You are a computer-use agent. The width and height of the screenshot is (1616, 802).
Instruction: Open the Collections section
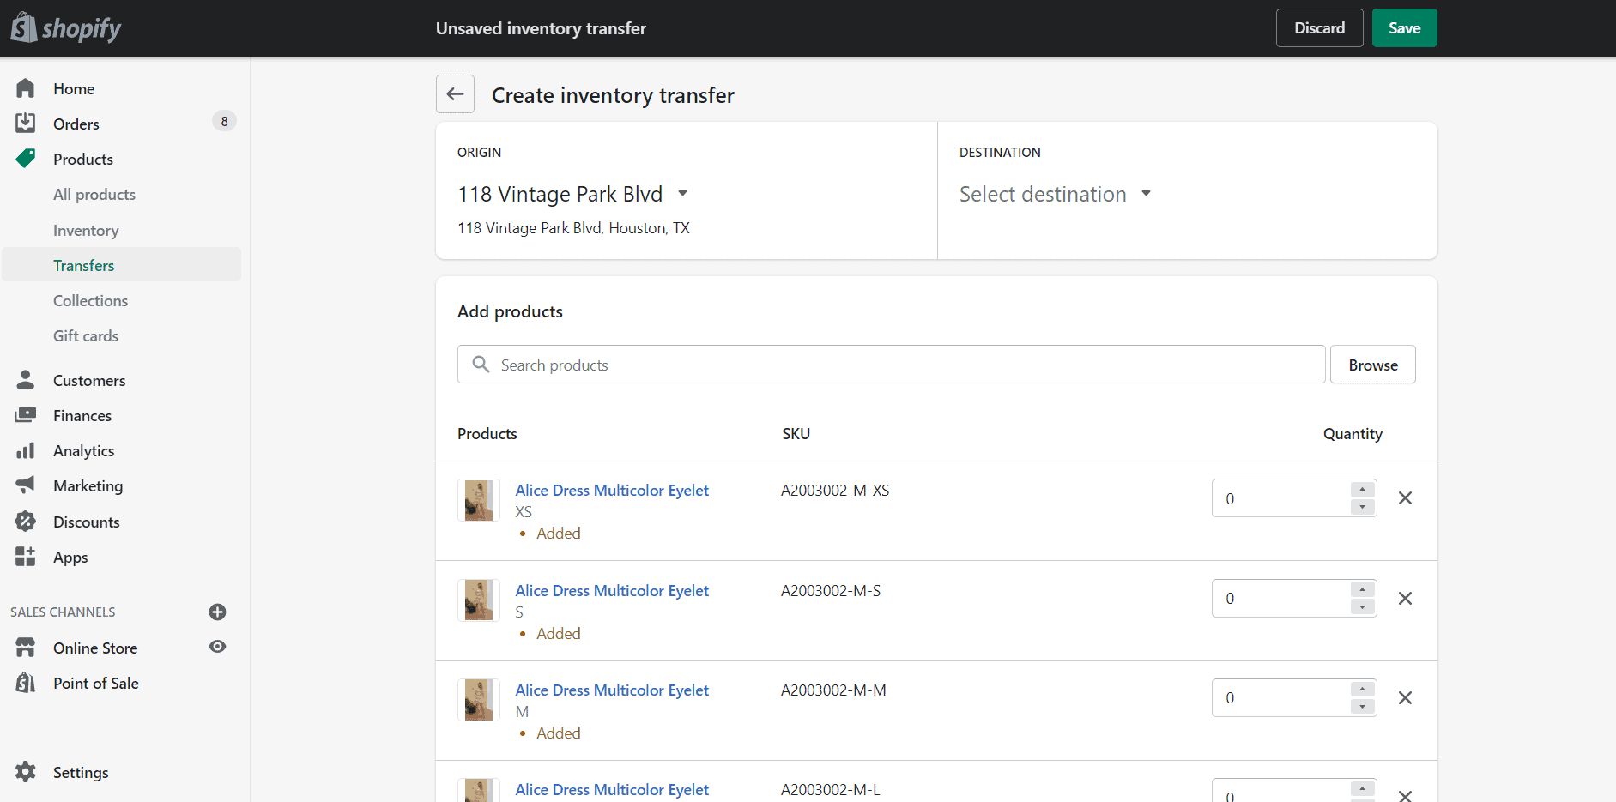pyautogui.click(x=90, y=300)
